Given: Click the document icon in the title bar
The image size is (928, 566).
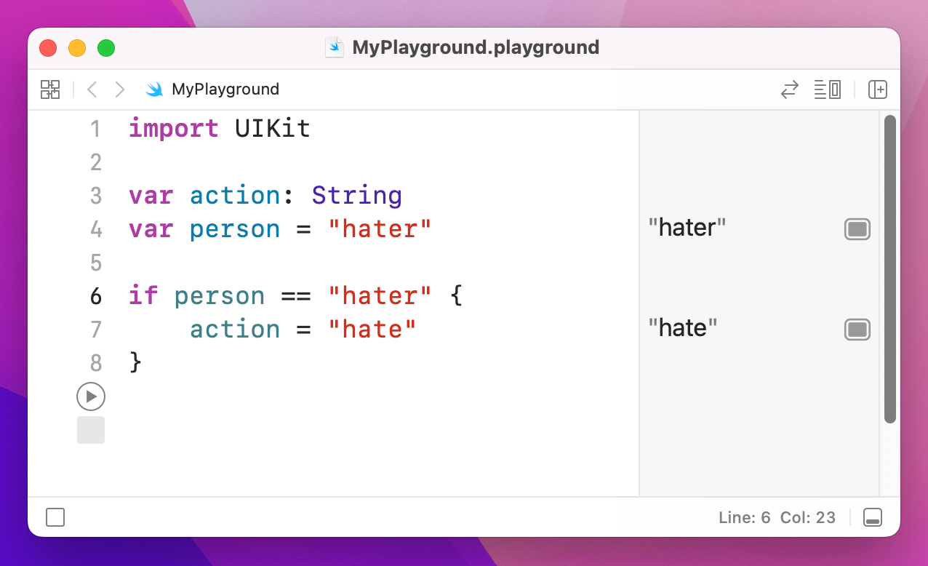Looking at the screenshot, I should [x=335, y=48].
